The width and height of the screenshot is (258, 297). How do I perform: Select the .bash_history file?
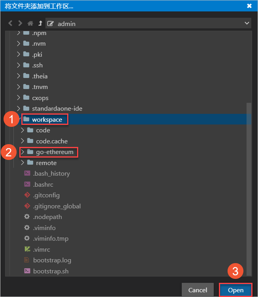click(52, 173)
